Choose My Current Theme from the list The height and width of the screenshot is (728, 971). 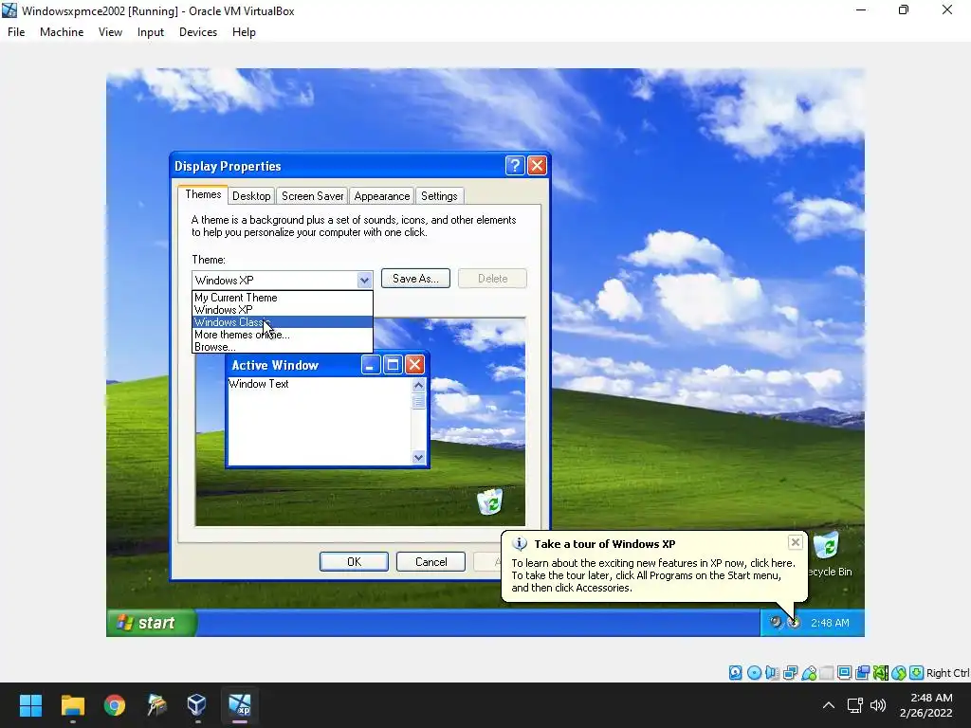coord(282,297)
